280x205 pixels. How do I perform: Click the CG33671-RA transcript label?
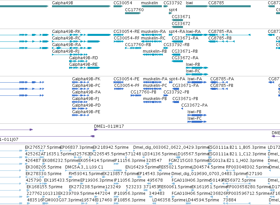[185, 38]
